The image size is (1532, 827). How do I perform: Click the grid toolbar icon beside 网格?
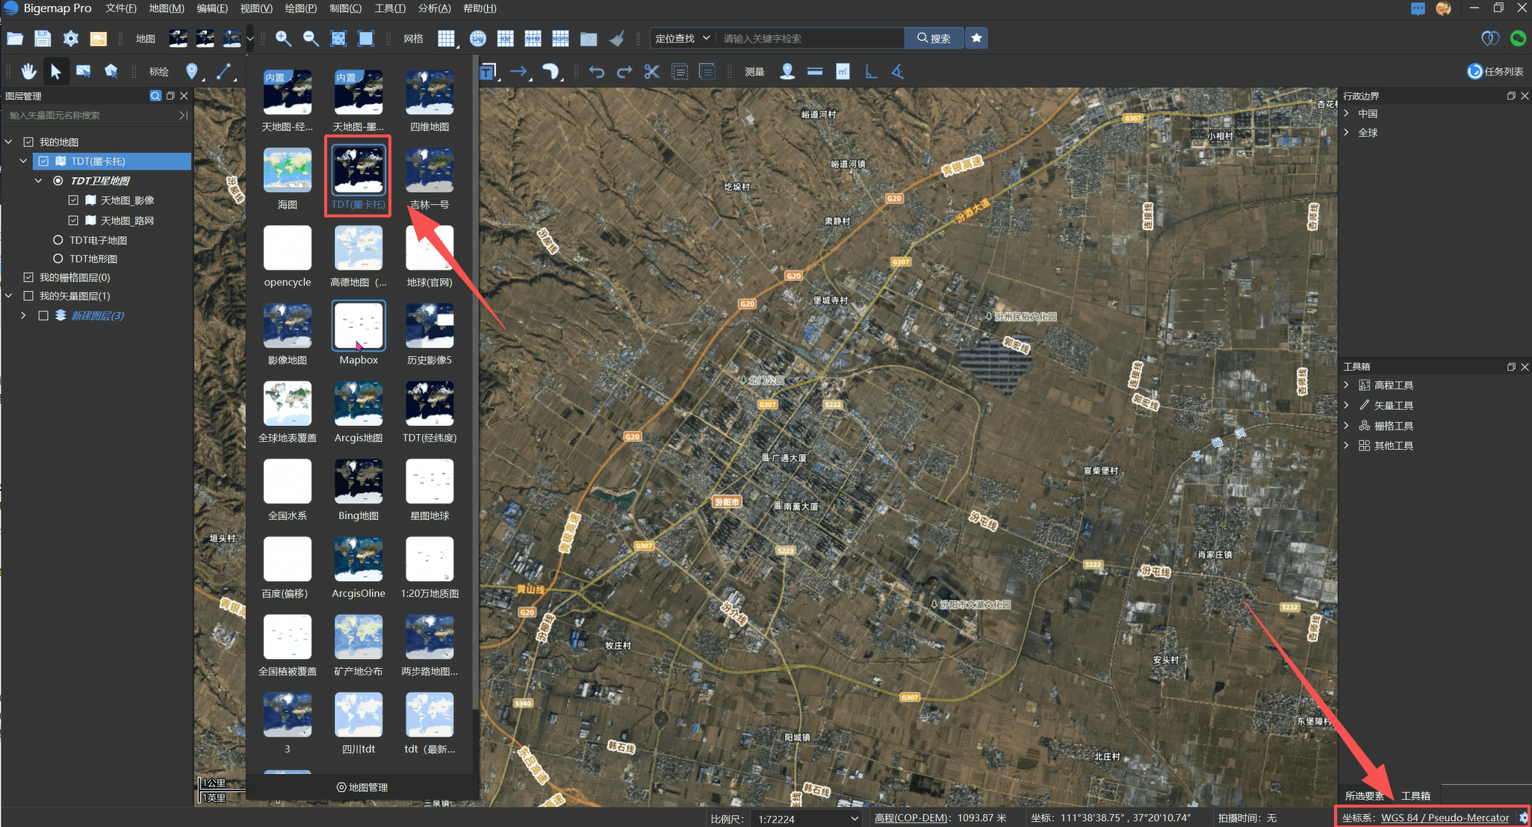tap(446, 39)
